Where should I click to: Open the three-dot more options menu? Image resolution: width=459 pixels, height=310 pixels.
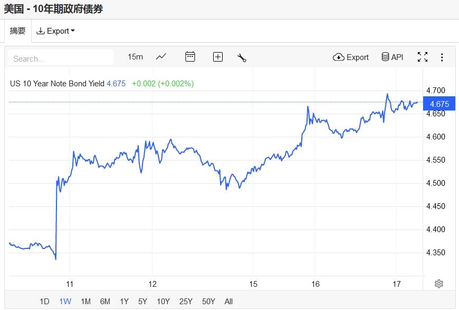(442, 57)
